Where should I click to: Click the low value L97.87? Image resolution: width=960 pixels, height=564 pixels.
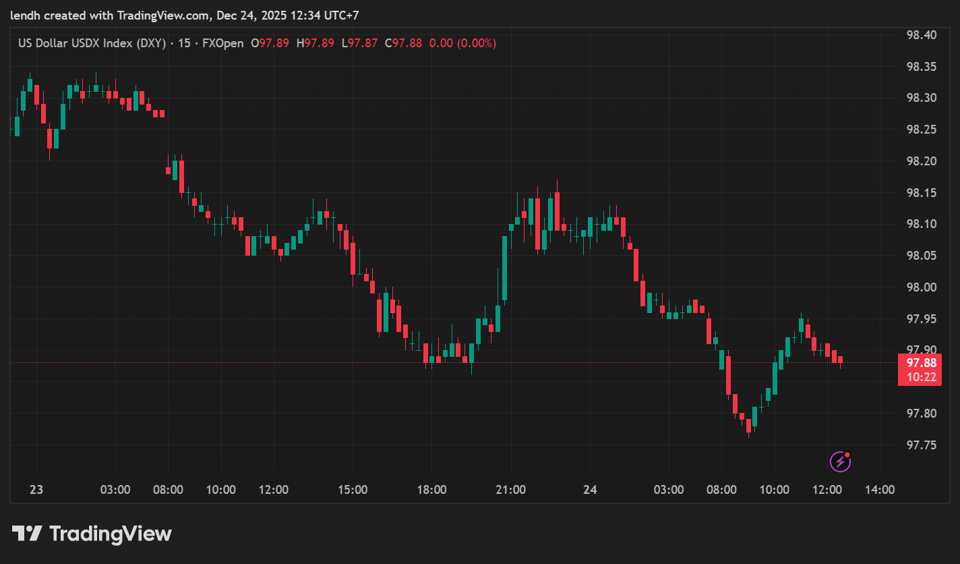359,43
